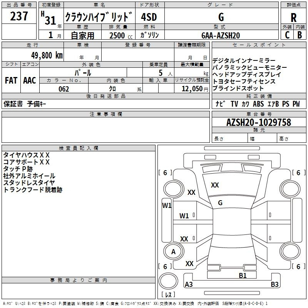The height and width of the screenshot is (308, 308).
Task: Click the 自家用 vehicle history cell
Action: pyautogui.click(x=82, y=35)
